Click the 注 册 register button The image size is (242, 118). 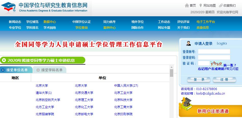[x=224, y=80]
